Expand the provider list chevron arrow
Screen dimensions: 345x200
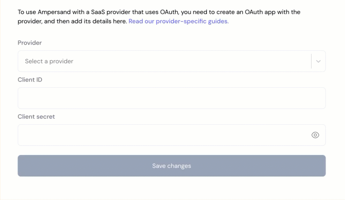pos(318,61)
